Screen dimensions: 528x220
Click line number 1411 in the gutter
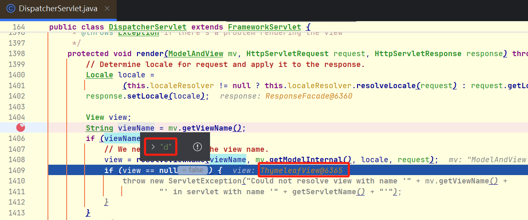click(17, 192)
